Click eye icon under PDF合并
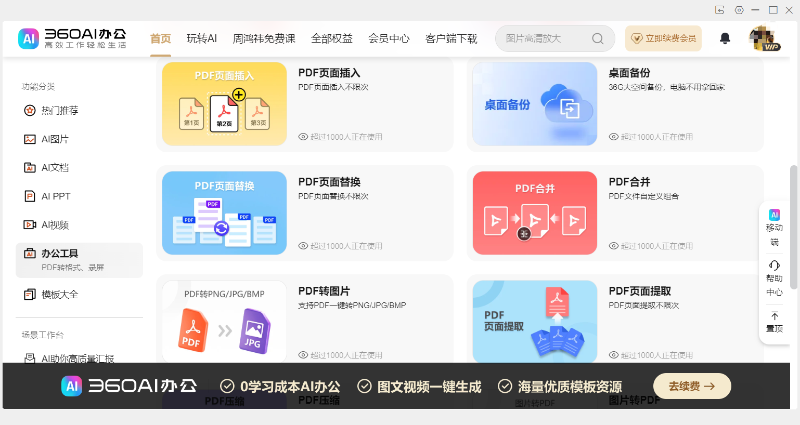This screenshot has height=425, width=800. pyautogui.click(x=613, y=246)
